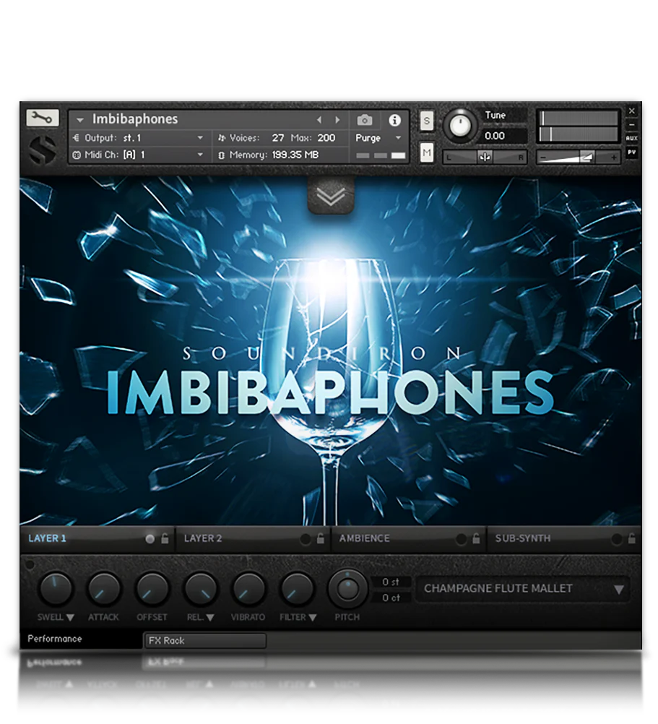Click the lock icon on Sub-Synth
Image resolution: width=658 pixels, height=724 pixels.
[631, 538]
